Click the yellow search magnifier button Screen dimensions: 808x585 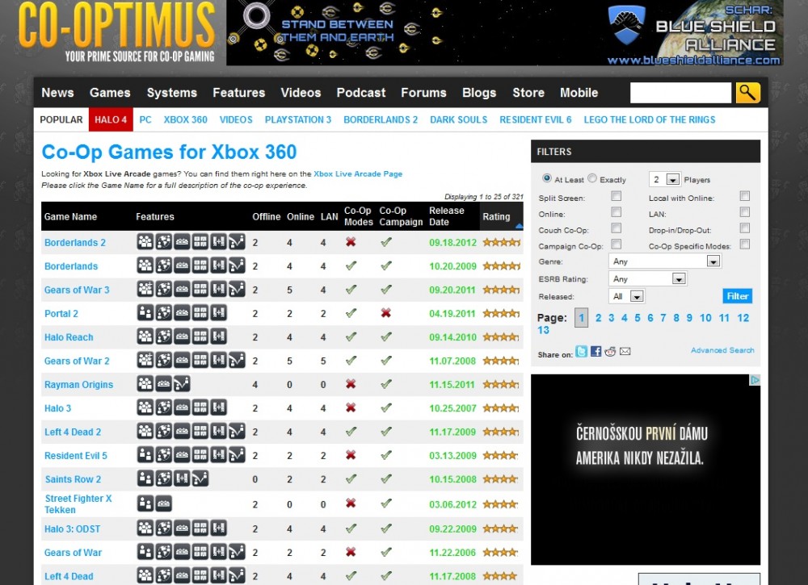[x=747, y=93]
